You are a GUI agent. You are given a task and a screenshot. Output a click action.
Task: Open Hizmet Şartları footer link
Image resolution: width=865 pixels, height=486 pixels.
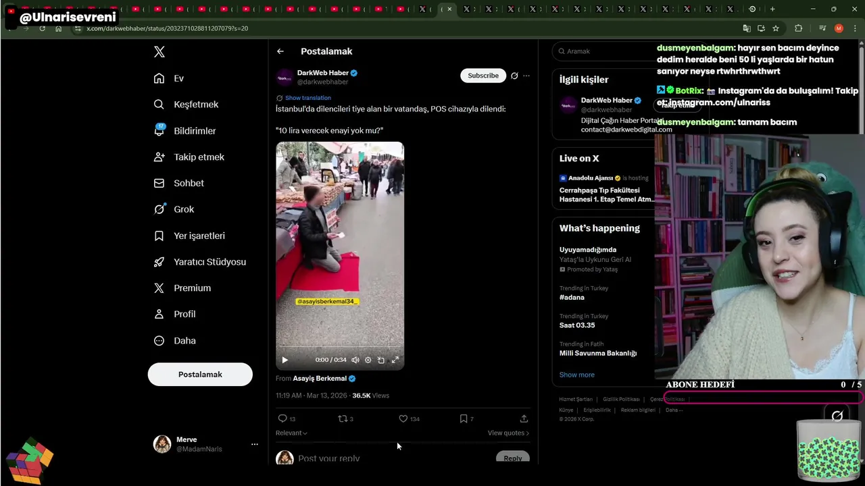pyautogui.click(x=576, y=399)
